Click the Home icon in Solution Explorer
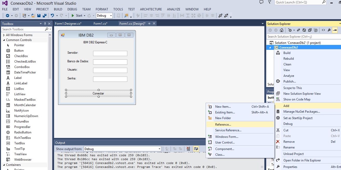 click(x=282, y=30)
